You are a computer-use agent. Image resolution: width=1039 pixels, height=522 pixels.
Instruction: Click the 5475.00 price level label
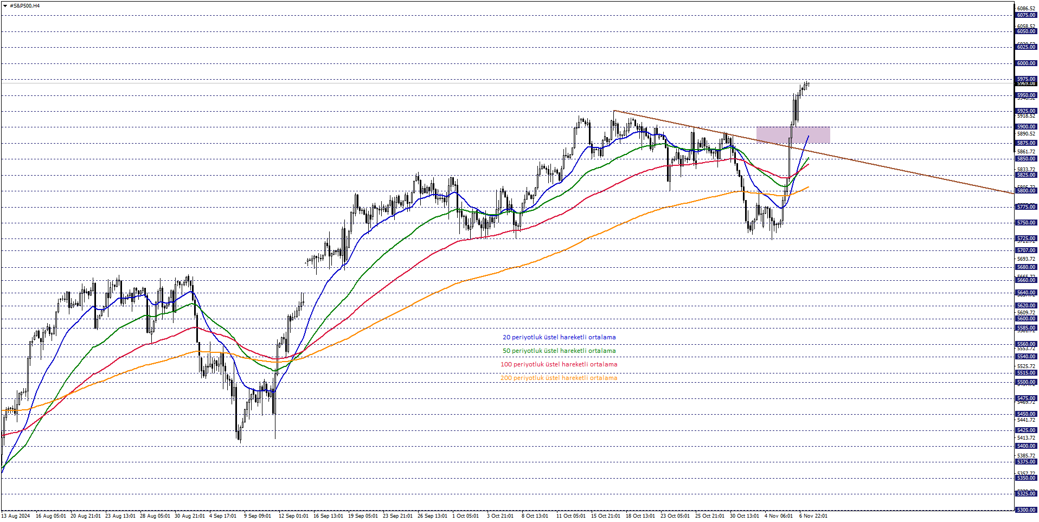coord(1026,398)
